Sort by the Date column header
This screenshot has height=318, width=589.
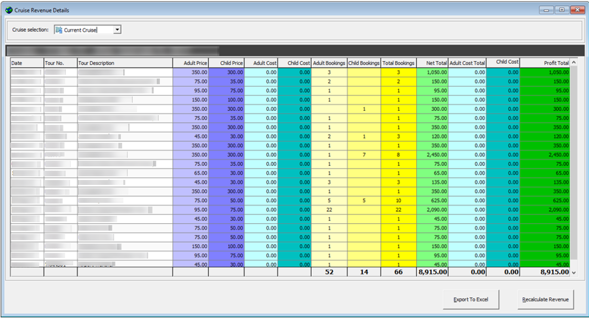[26, 64]
